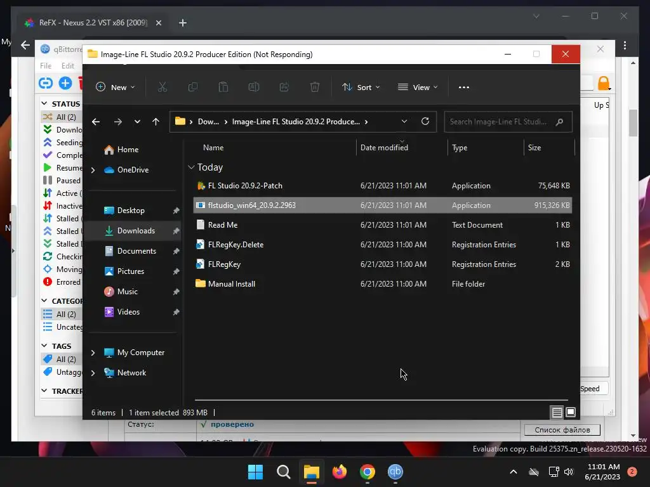Click the Cut scissors icon in Explorer toolbar
Image resolution: width=650 pixels, height=487 pixels.
tap(162, 87)
